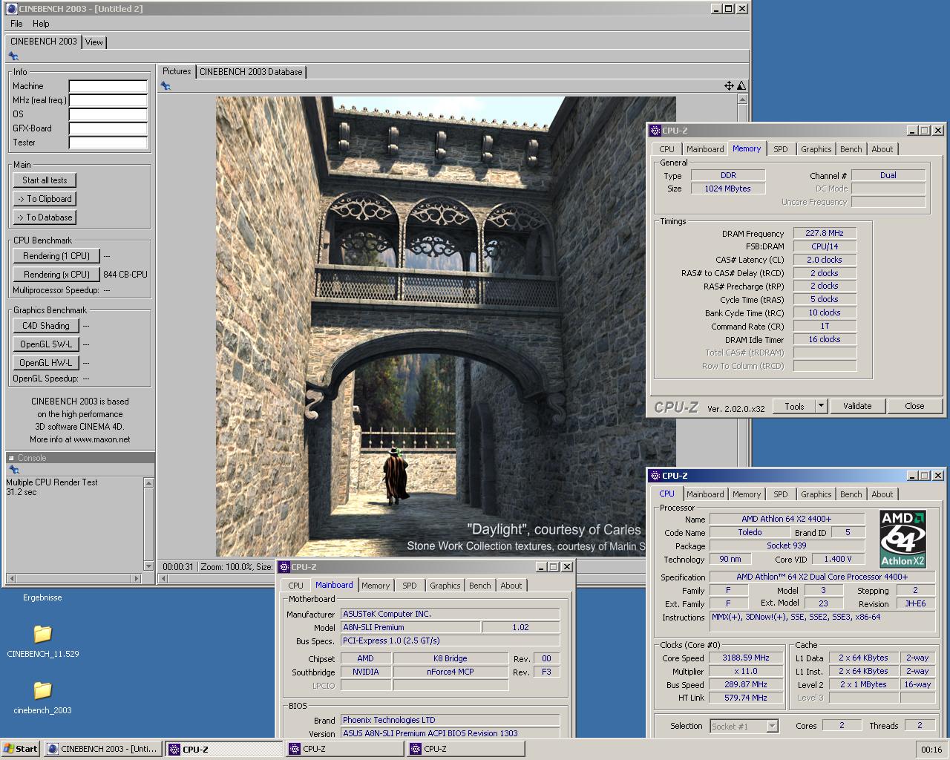Click the MHz (real freq.) input field

pyautogui.click(x=108, y=100)
